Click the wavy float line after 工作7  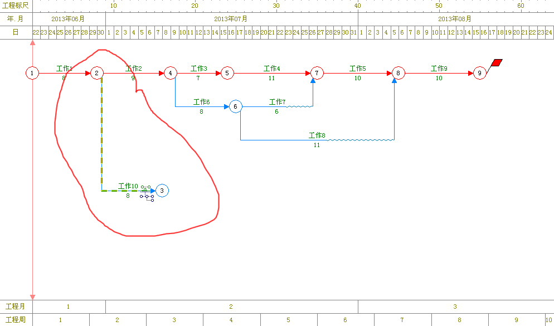click(300, 106)
